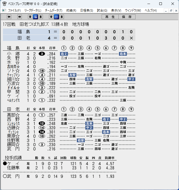Viewport: 179px width, 190px height.
Task: Click ケイ's 投ギ result in inning 5
Action: pos(98,96)
